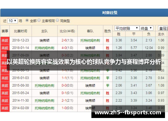The image size is (168, 121).
Task: Click draw odds 5.77
Action: tap(134, 48)
